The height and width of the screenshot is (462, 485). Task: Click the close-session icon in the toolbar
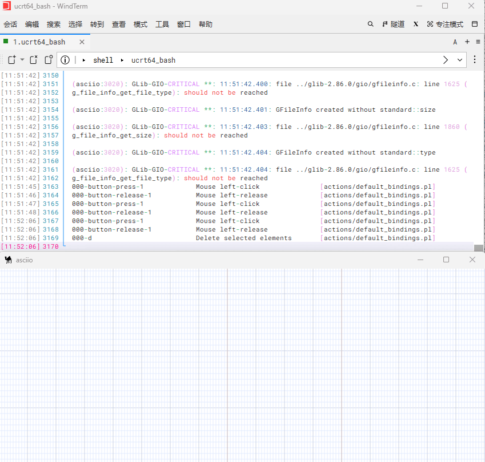point(34,60)
